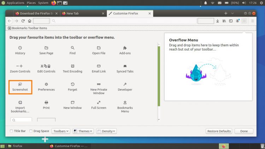Select the History item
The width and height of the screenshot is (265, 149).
pyautogui.click(x=20, y=50)
